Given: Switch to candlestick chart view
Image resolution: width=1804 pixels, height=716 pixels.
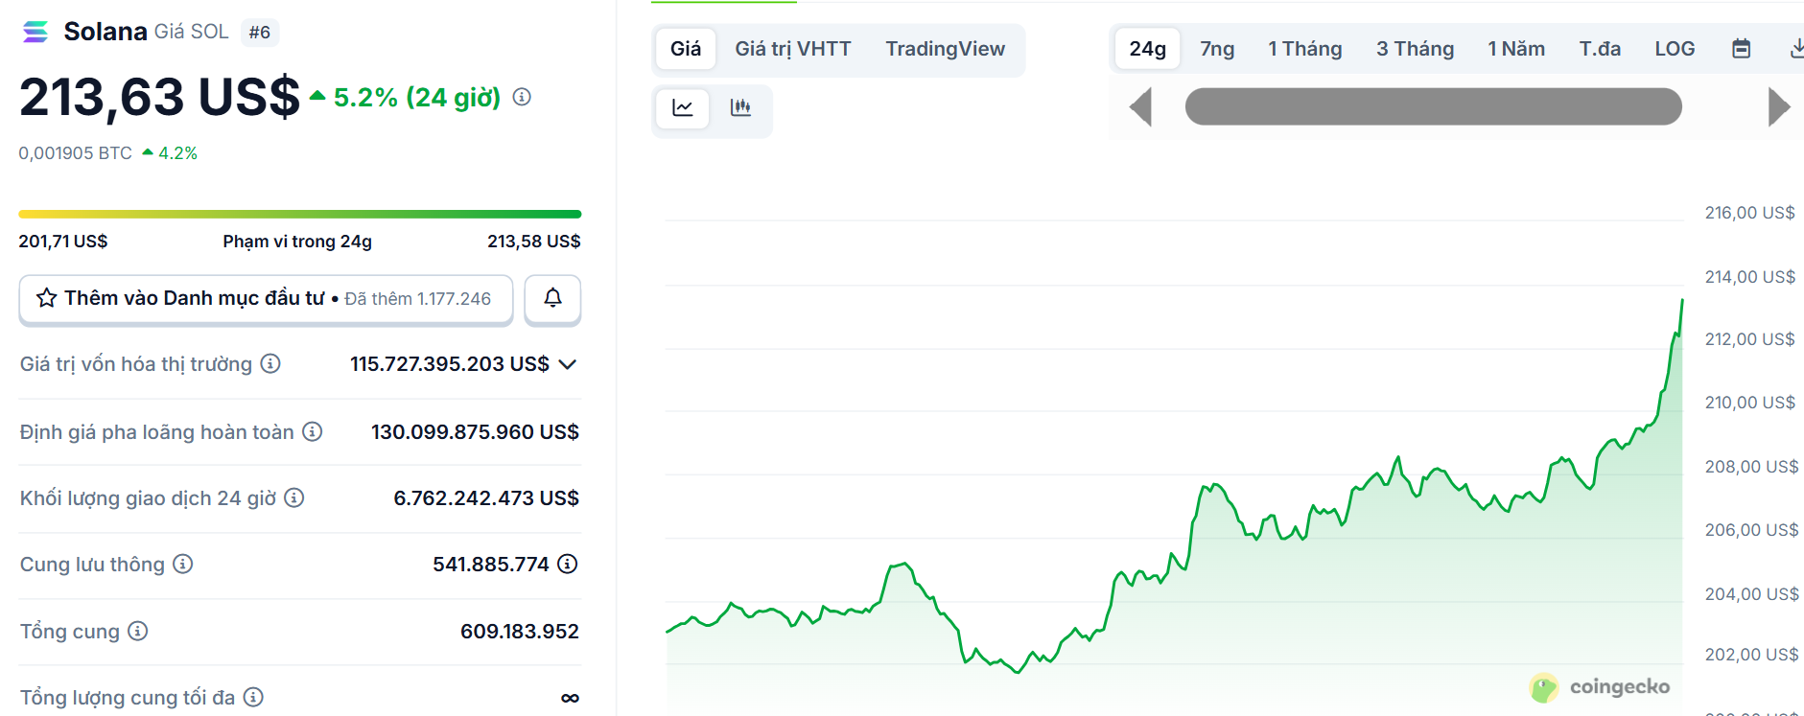Looking at the screenshot, I should point(740,107).
